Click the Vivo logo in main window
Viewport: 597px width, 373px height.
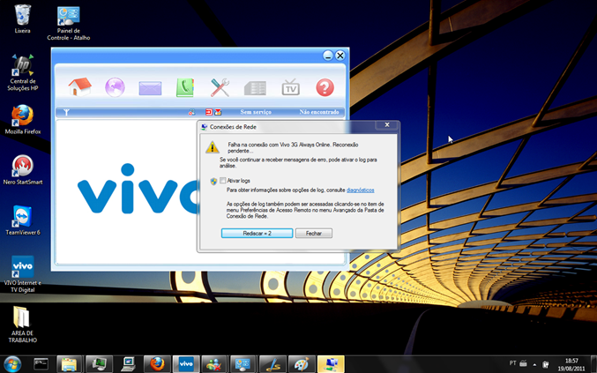(138, 189)
